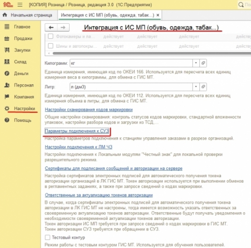Click the back arrow button
Viewport: 251px width, 248px height.
(x=51, y=28)
